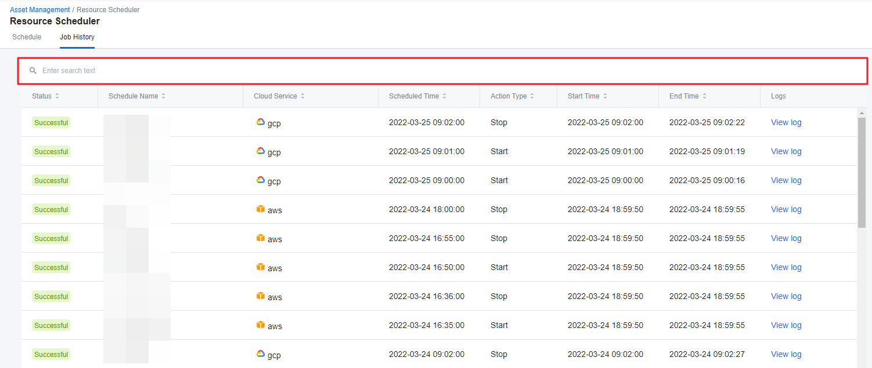View log for 2022-03-25 09:02:00 job
Viewport: 872px width, 368px height.
(x=785, y=122)
